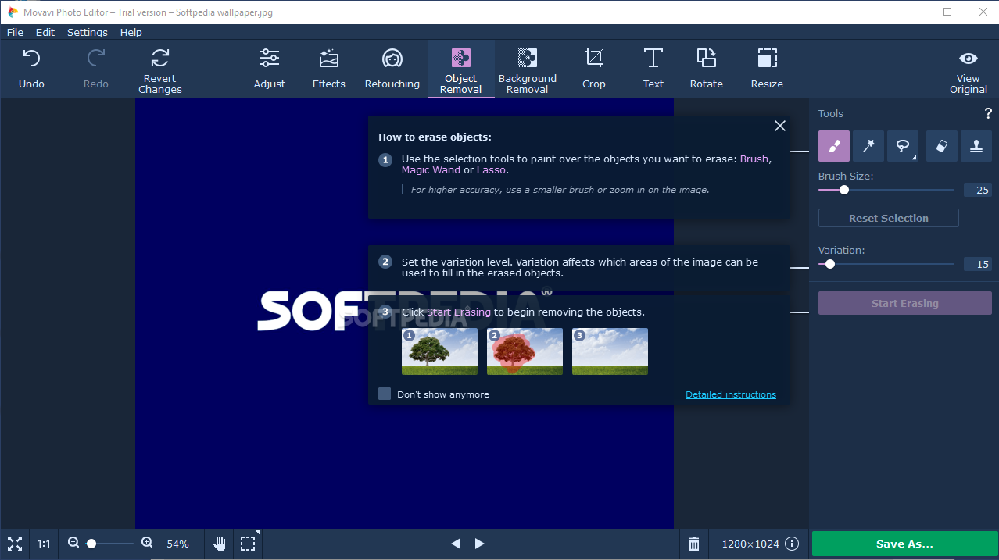Image resolution: width=999 pixels, height=560 pixels.
Task: Click the 1280×1024 dimensions text
Action: tap(750, 544)
